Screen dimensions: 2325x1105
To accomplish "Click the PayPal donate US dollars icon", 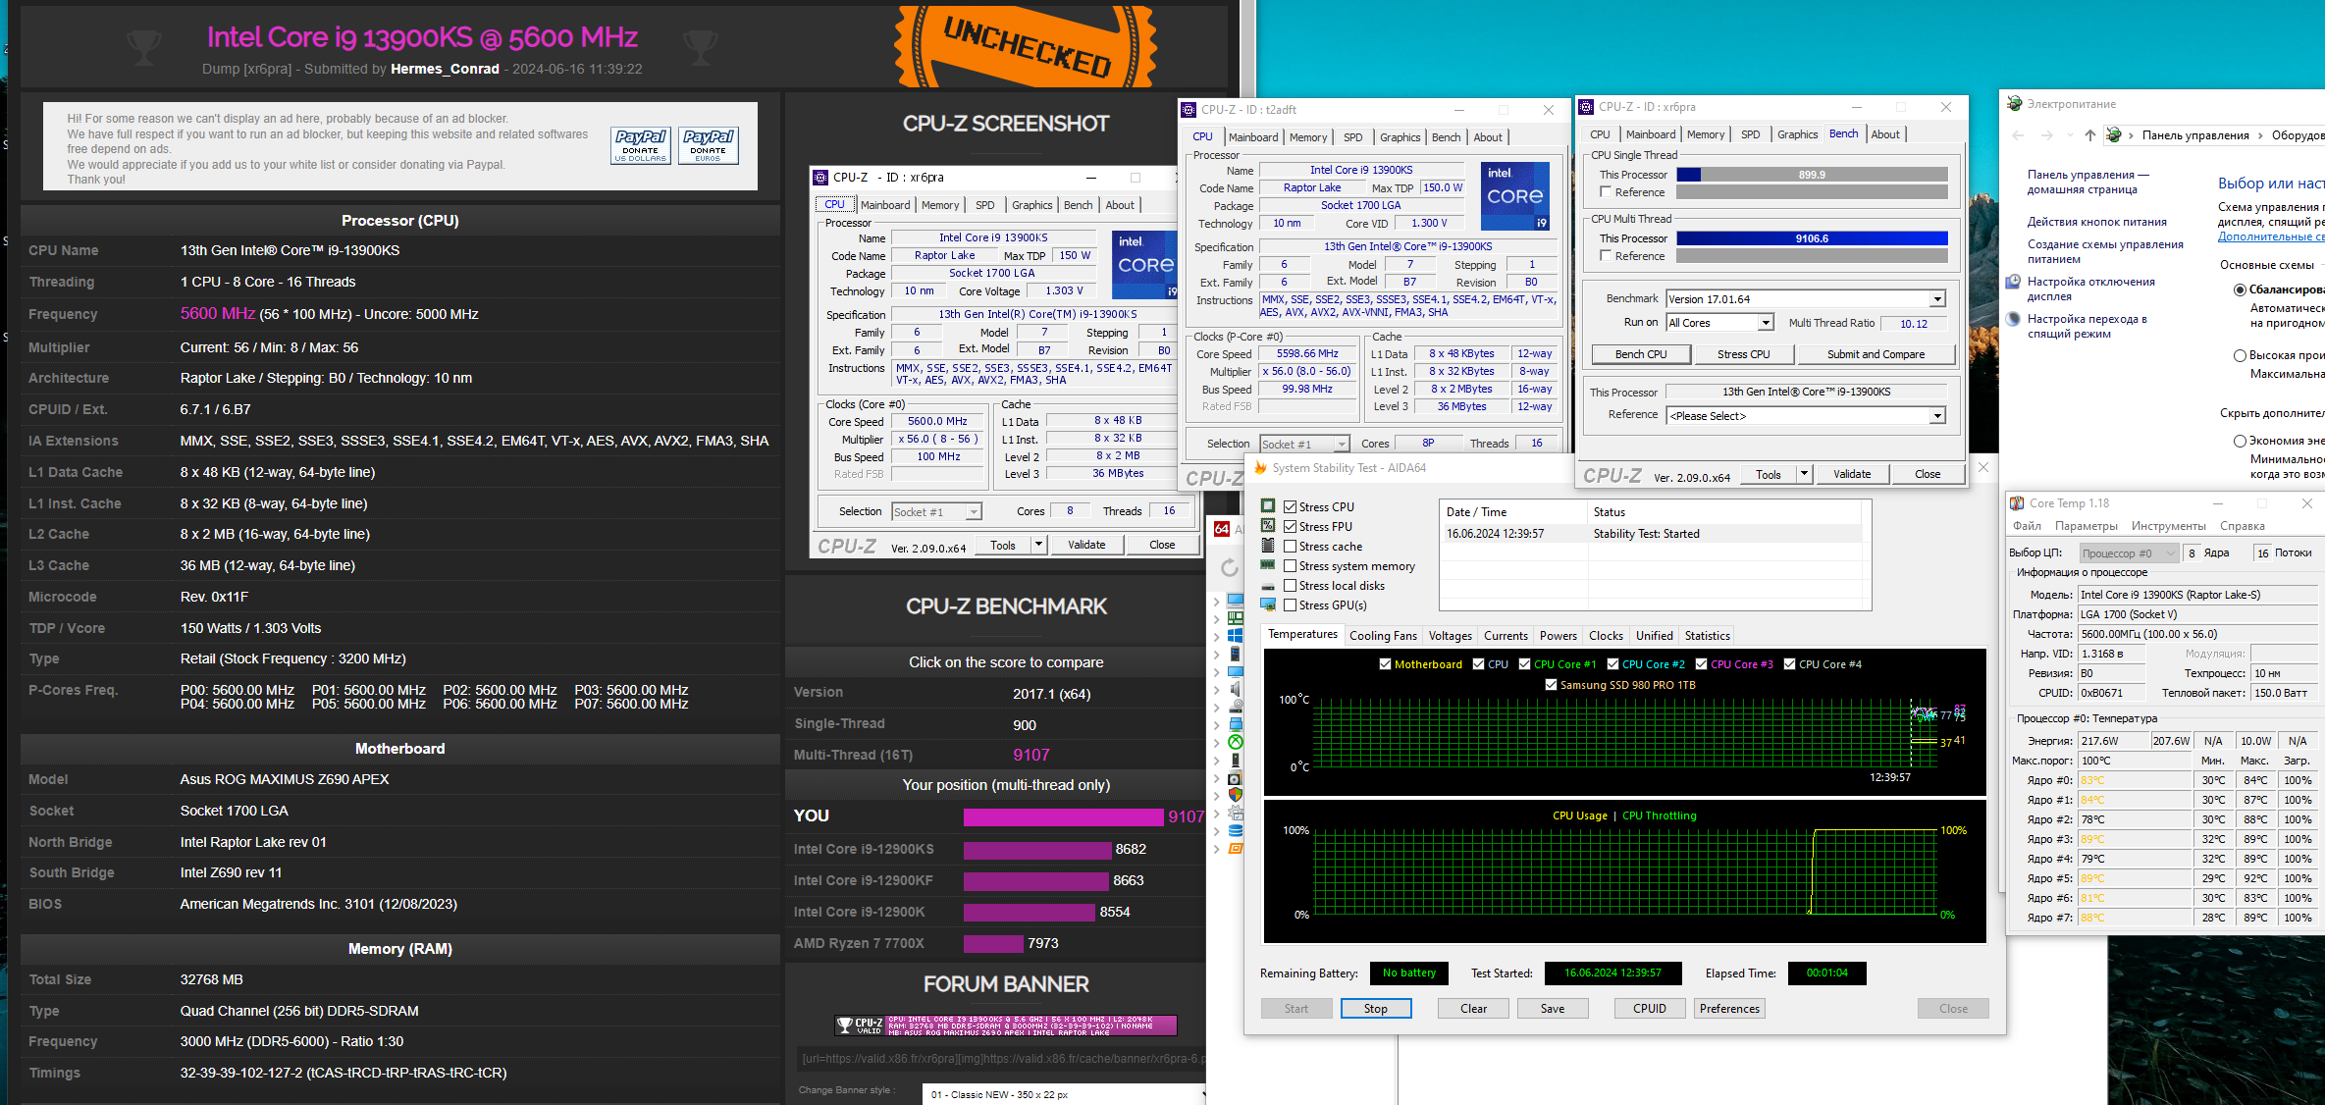I will [641, 144].
